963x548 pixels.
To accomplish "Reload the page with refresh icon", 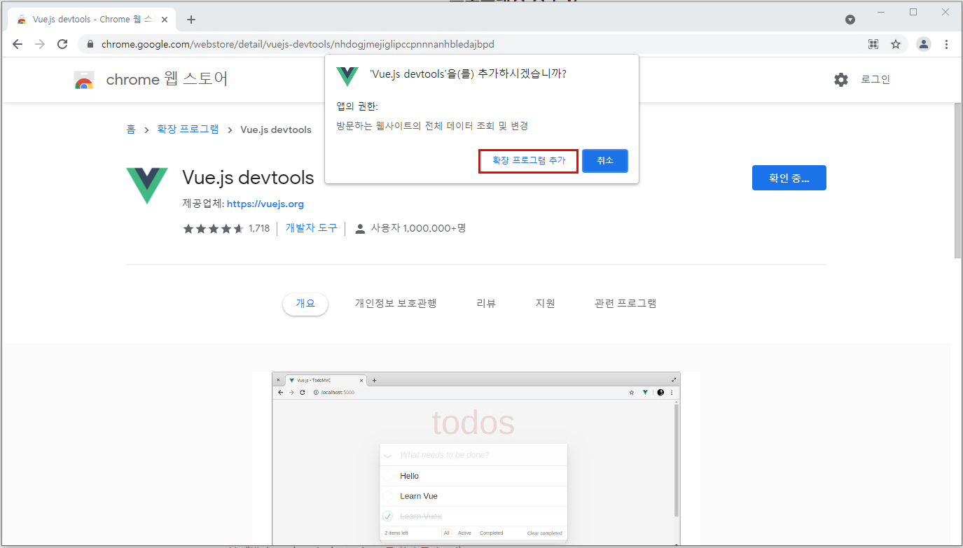I will [x=62, y=44].
